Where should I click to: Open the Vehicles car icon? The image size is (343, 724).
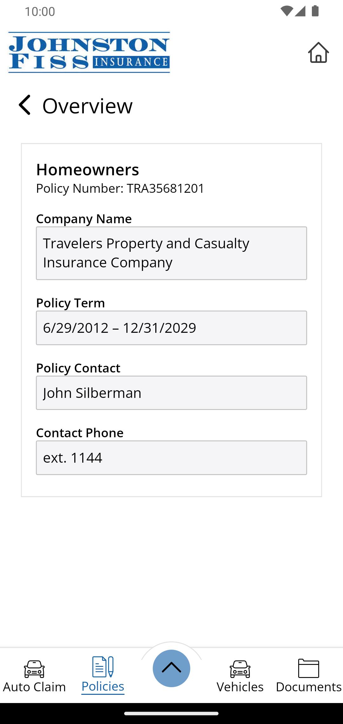(240, 669)
